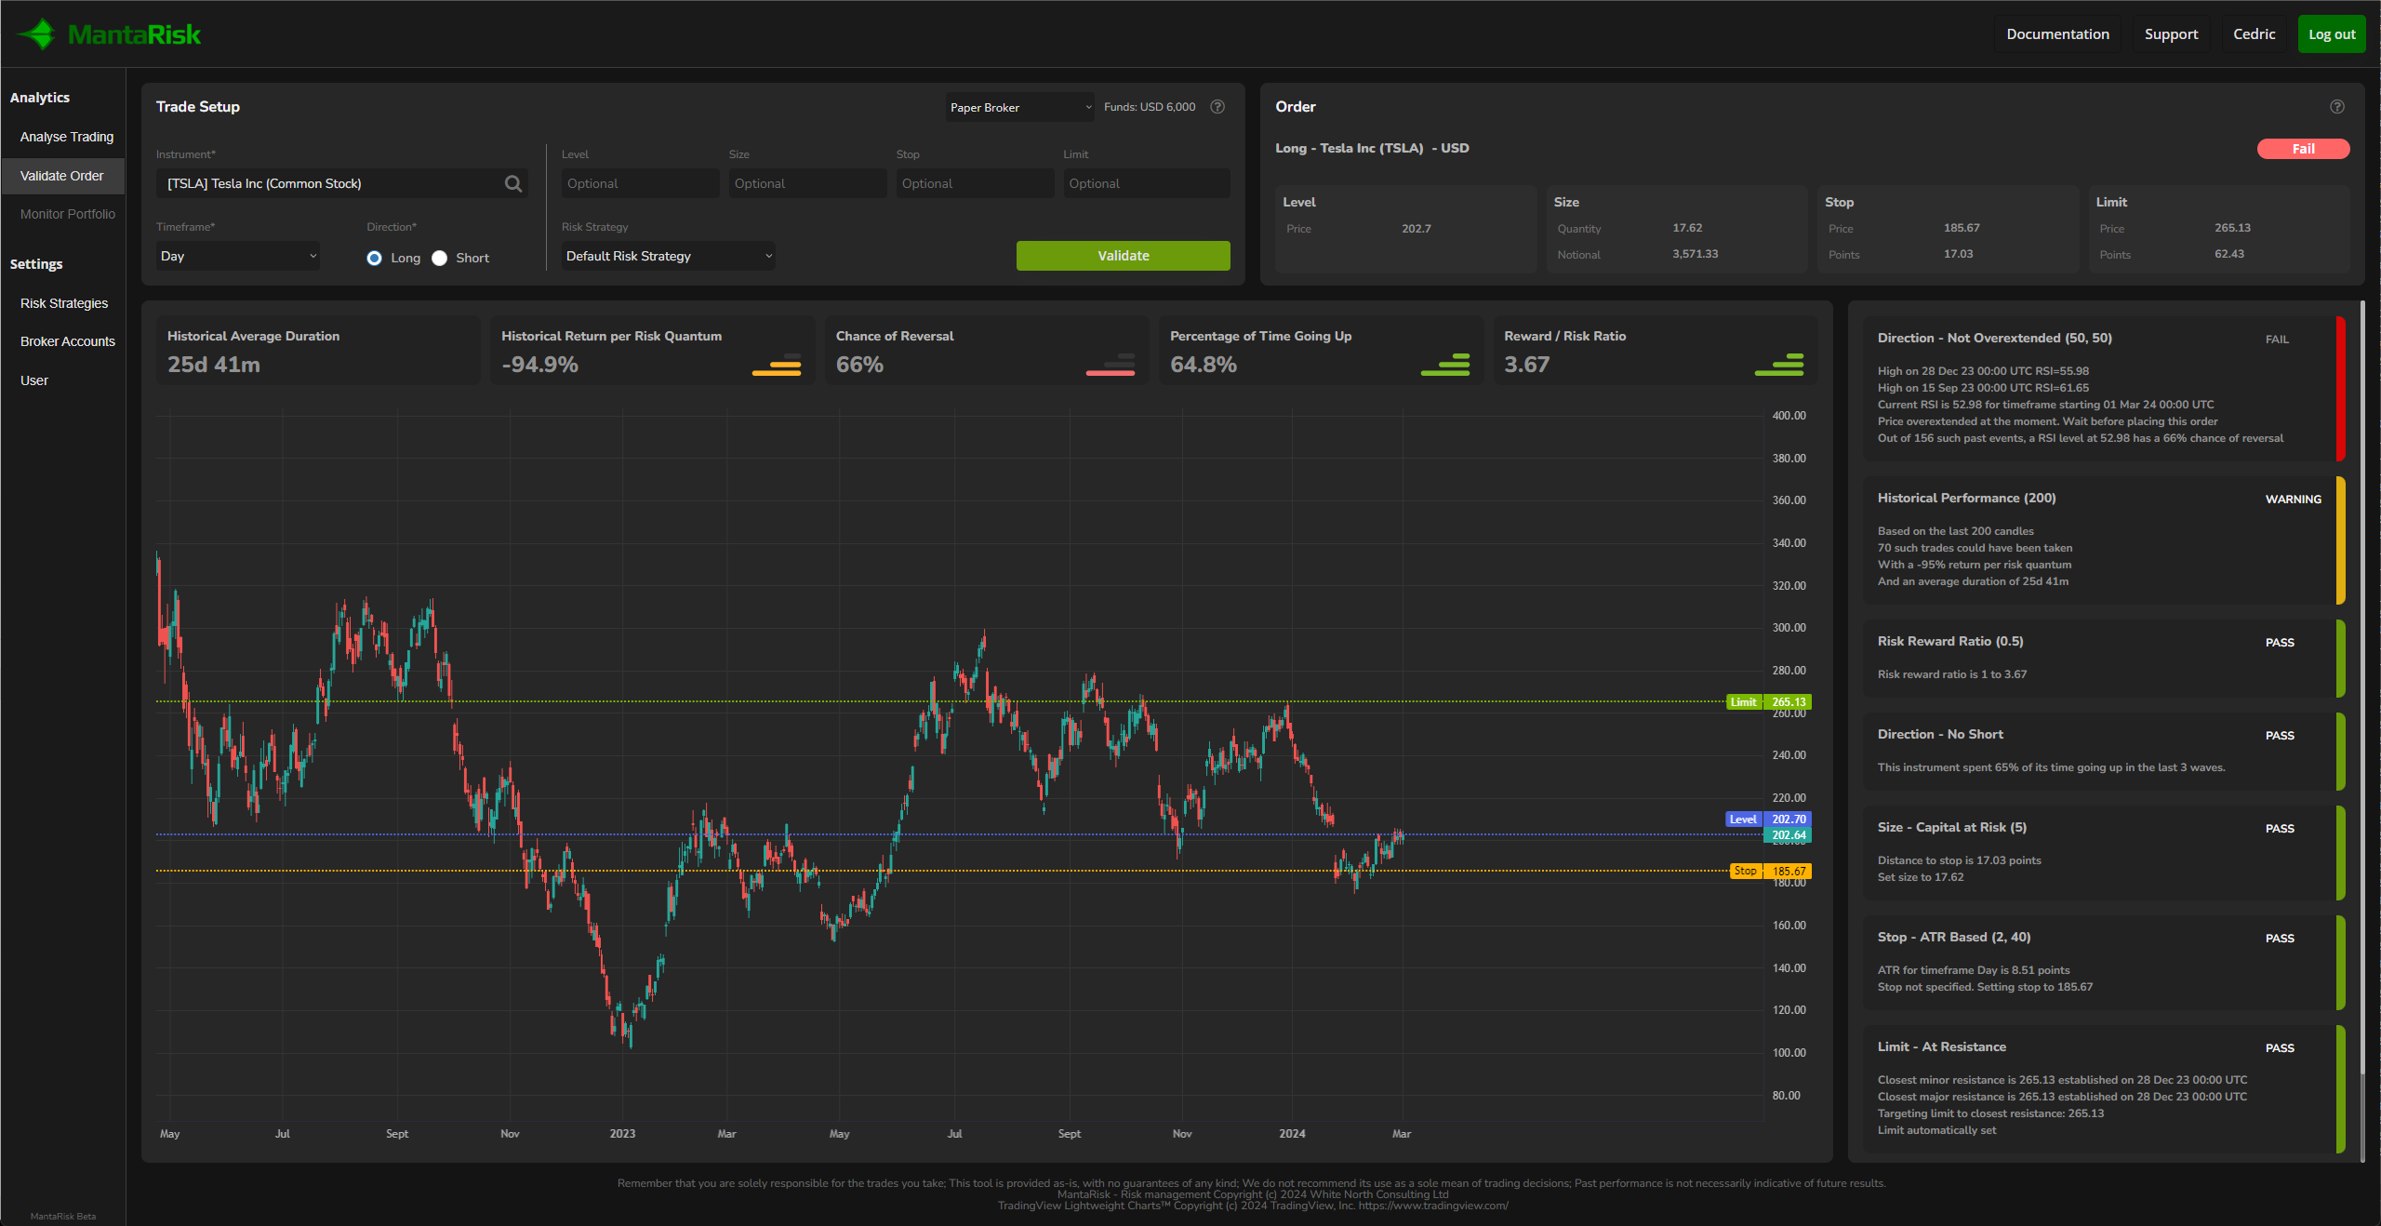Open the Default Risk Strategy dropdown
This screenshot has width=2381, height=1226.
[x=668, y=257]
